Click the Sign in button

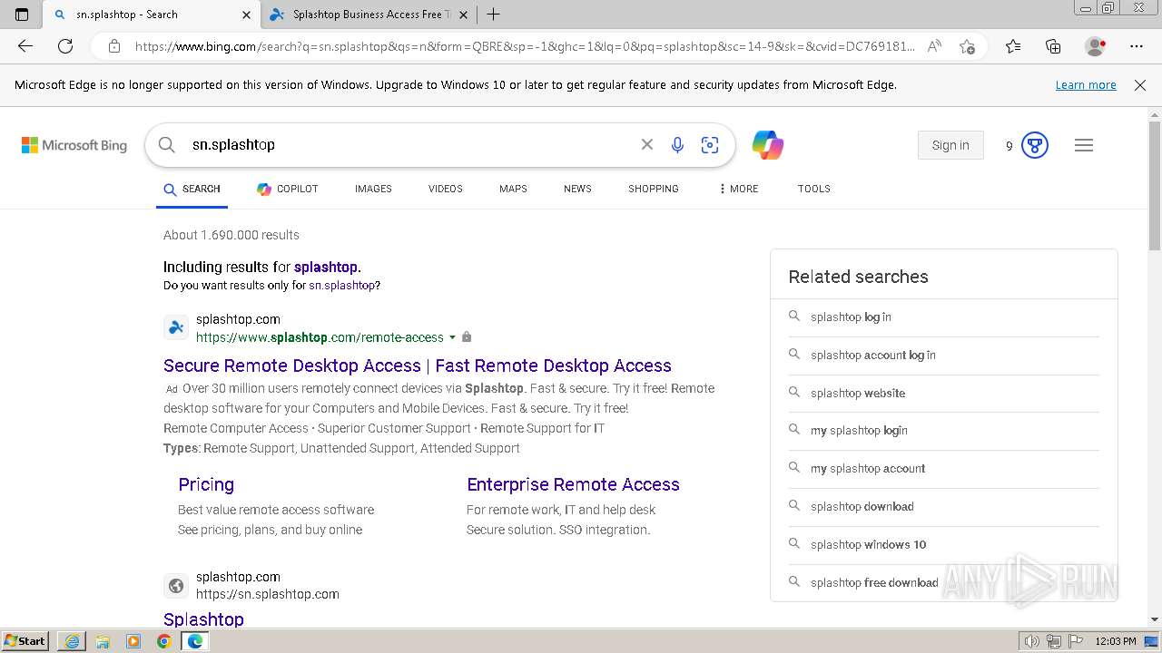click(950, 145)
